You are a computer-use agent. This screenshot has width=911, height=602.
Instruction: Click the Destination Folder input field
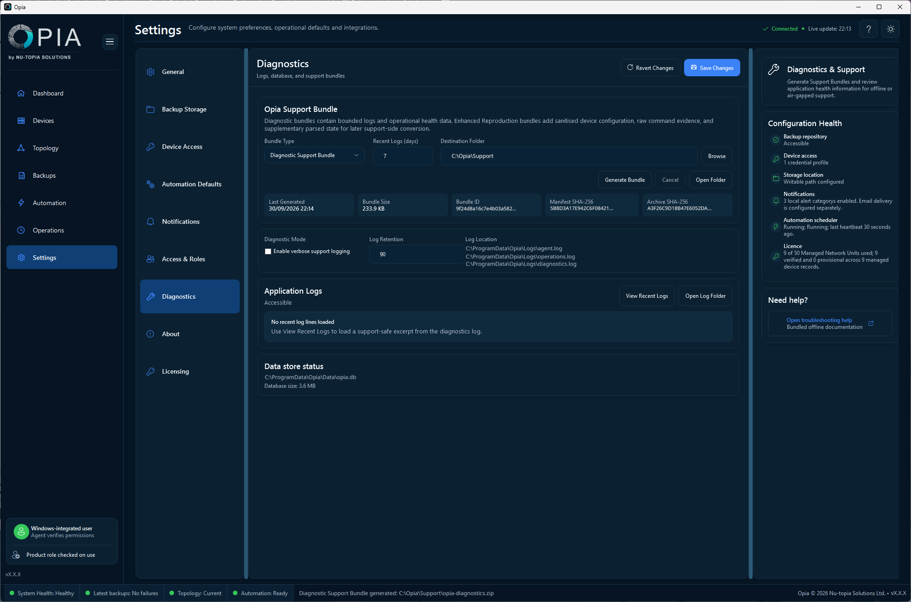[x=569, y=156]
